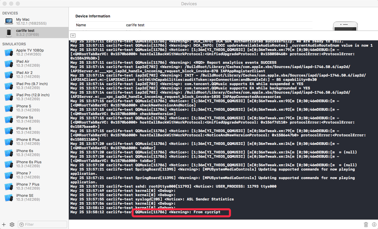378x229 pixels.
Task: Click the iPhone 7 Plus simulator icon
Action: point(9,186)
